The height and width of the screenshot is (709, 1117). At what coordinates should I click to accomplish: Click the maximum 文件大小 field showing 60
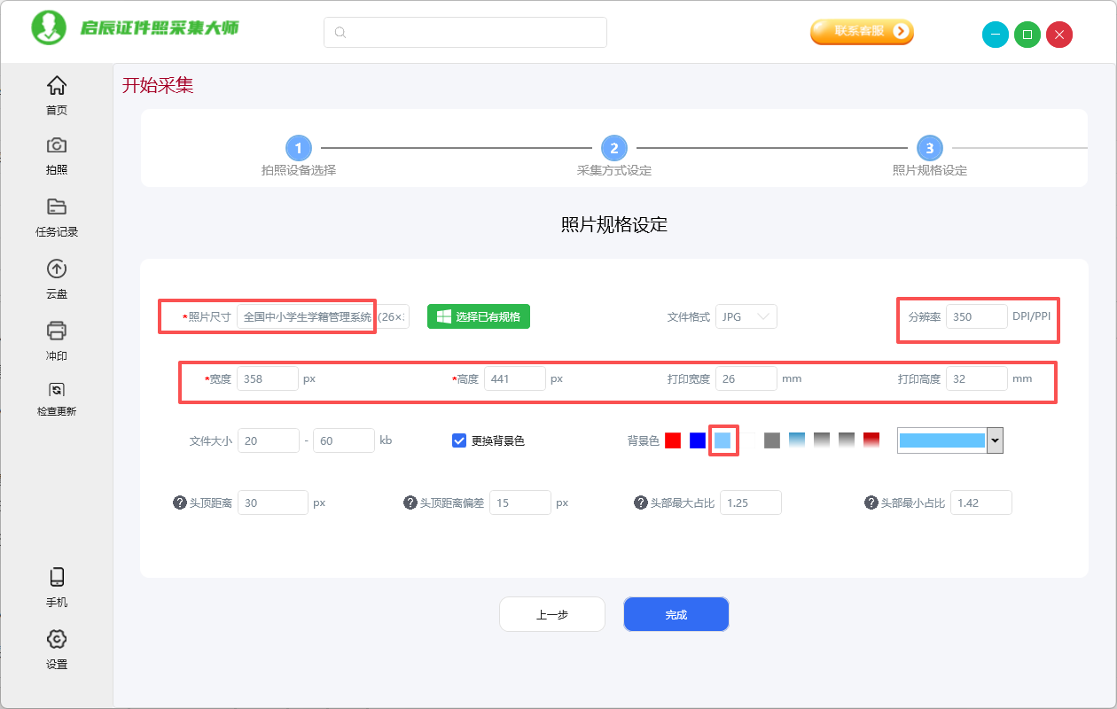344,440
